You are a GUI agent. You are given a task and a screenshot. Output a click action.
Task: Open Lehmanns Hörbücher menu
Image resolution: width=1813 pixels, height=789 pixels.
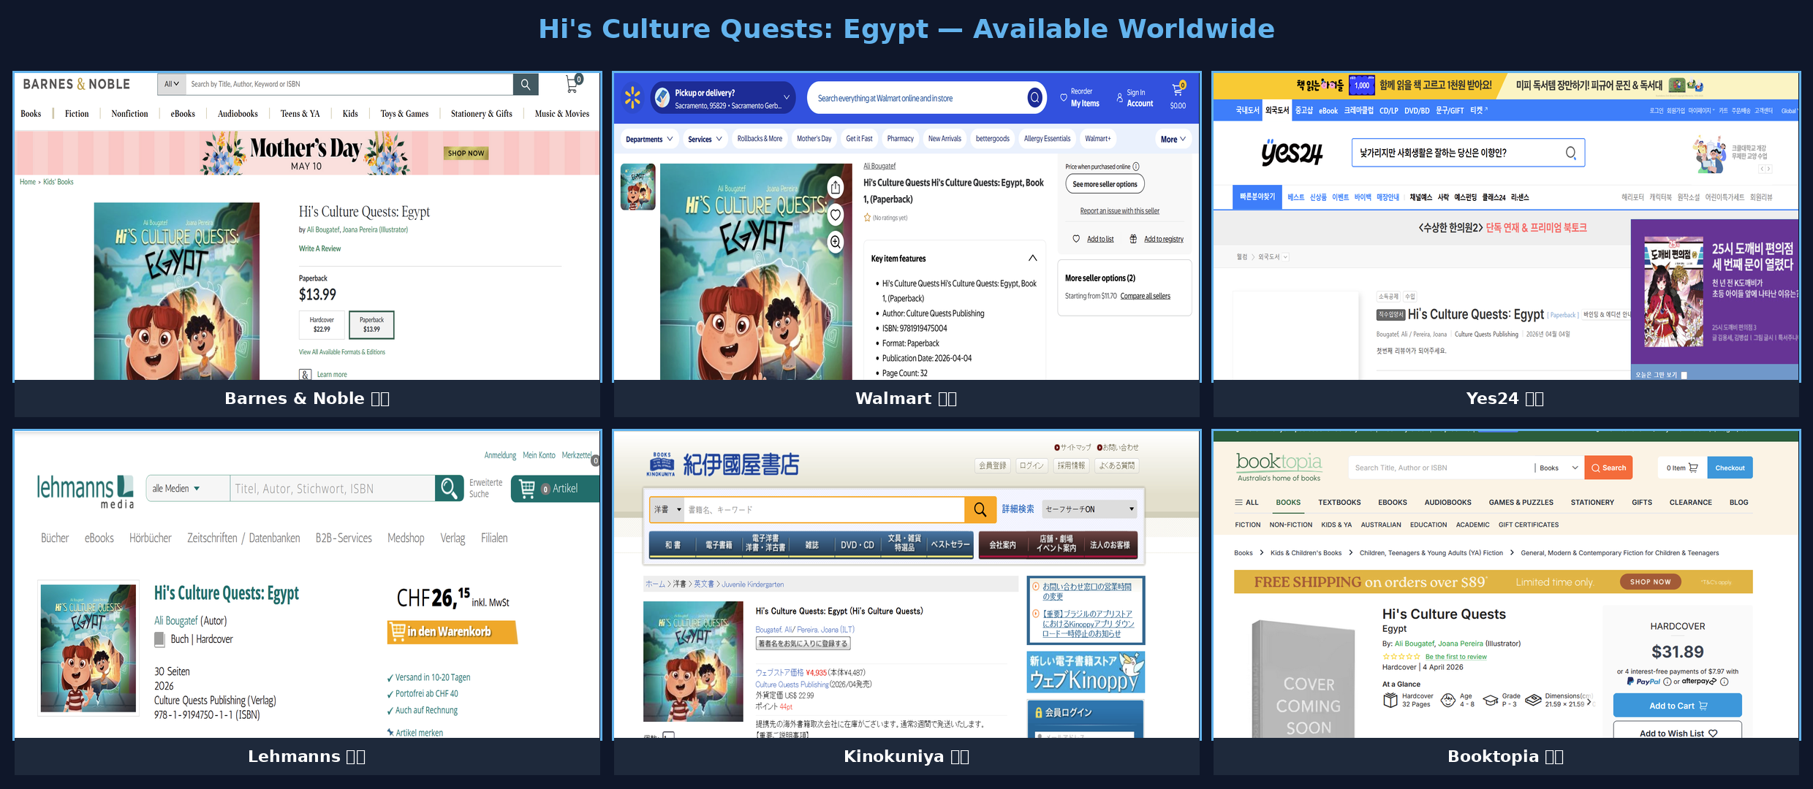[x=151, y=538]
